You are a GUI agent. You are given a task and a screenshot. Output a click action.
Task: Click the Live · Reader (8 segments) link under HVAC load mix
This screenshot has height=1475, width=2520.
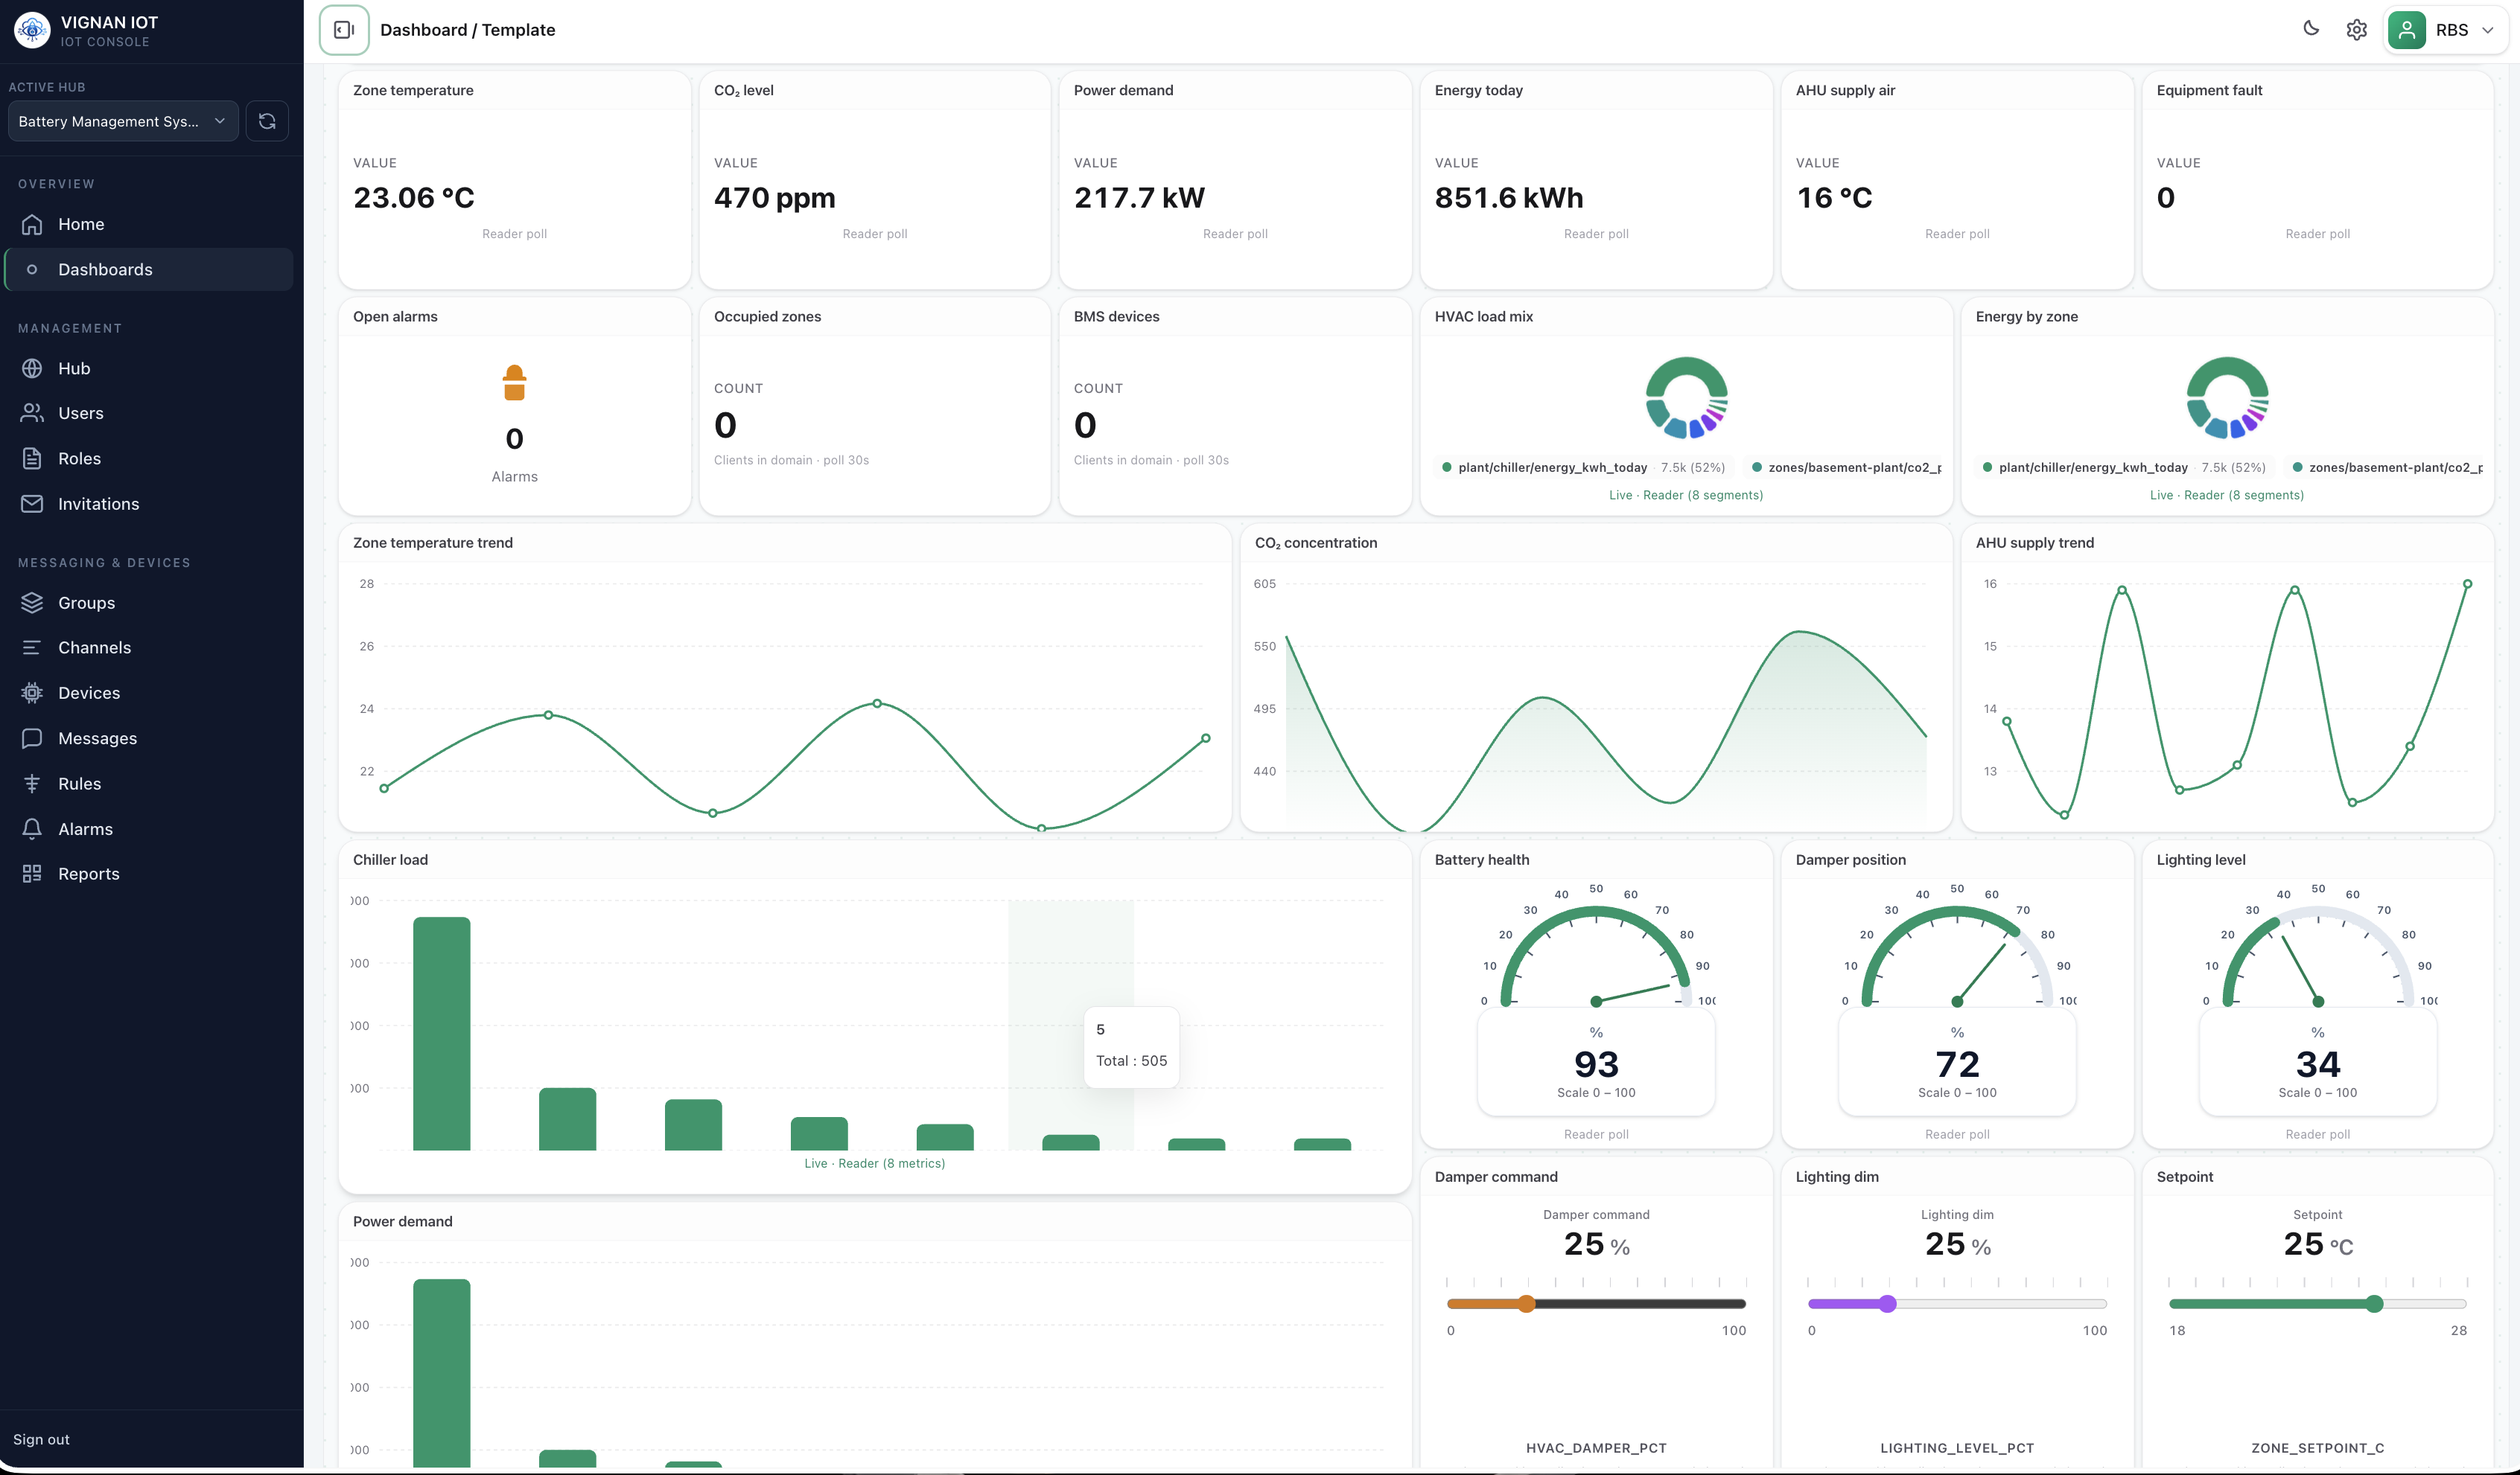(1686, 495)
